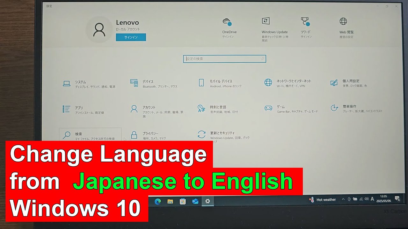The image size is (408, 229).
Task: Click the 'Game Bar、キャプチャ、ゲーム モード' description
Action: point(297,112)
